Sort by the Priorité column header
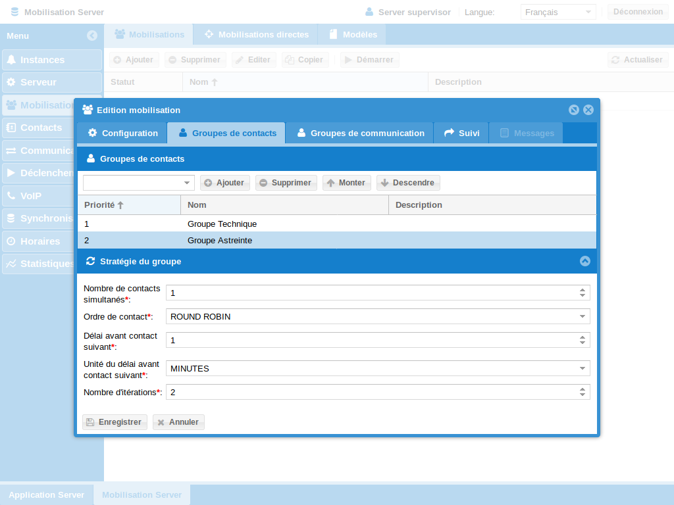Viewport: 674px width, 505px height. 129,205
